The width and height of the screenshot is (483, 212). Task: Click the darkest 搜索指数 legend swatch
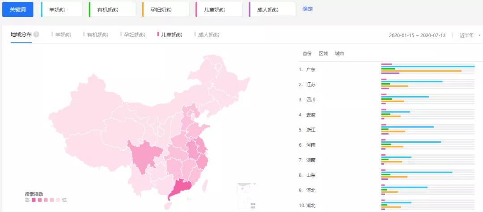(x=34, y=200)
